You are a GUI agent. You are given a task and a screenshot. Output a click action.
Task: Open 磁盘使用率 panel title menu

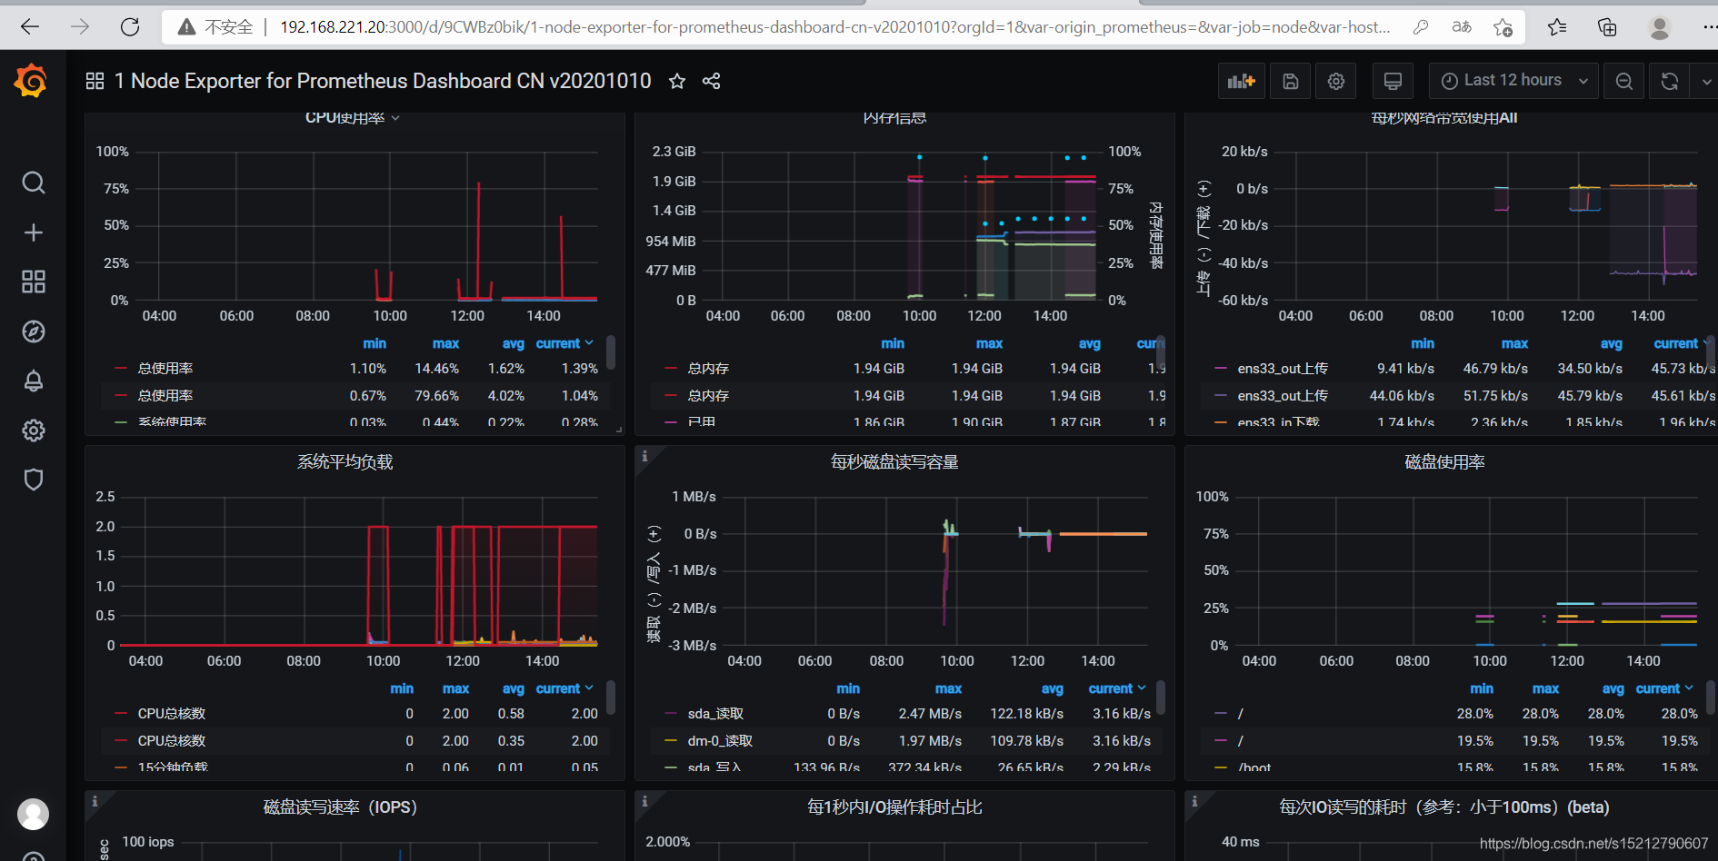point(1444,462)
